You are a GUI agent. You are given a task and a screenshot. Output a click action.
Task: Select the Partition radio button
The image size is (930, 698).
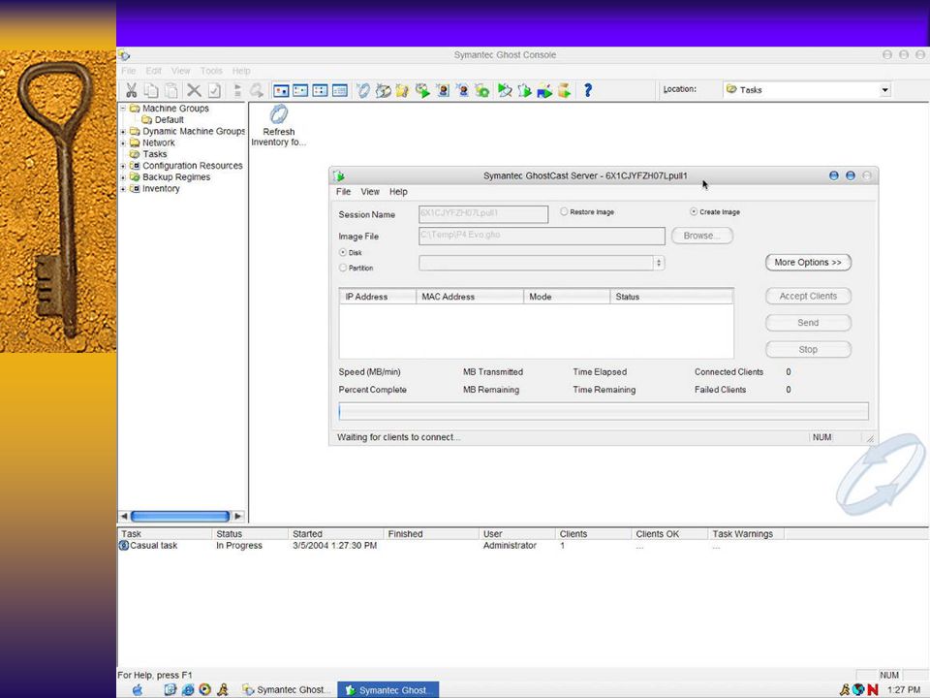(343, 268)
